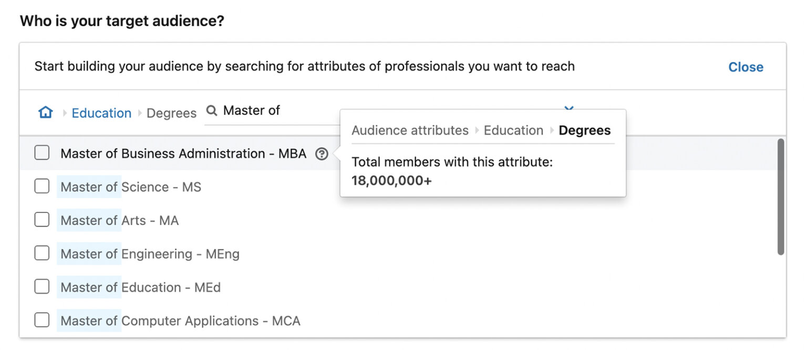807x350 pixels.
Task: Check the Master of Computer Applications - MCA checkbox
Action: tap(42, 320)
